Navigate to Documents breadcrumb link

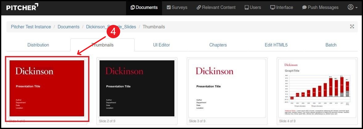coord(68,27)
